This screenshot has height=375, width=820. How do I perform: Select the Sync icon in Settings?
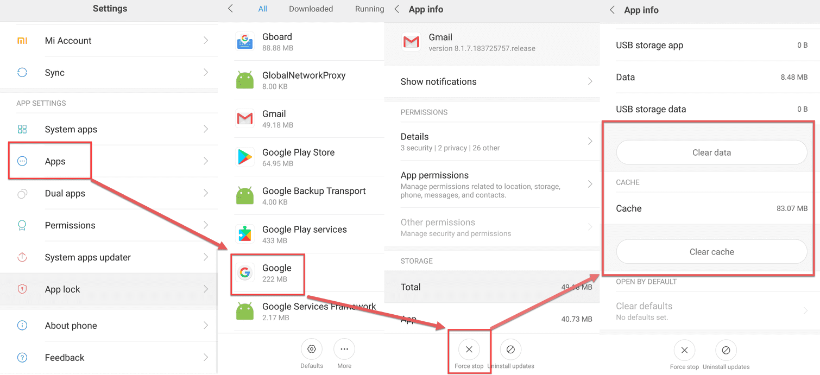[22, 72]
